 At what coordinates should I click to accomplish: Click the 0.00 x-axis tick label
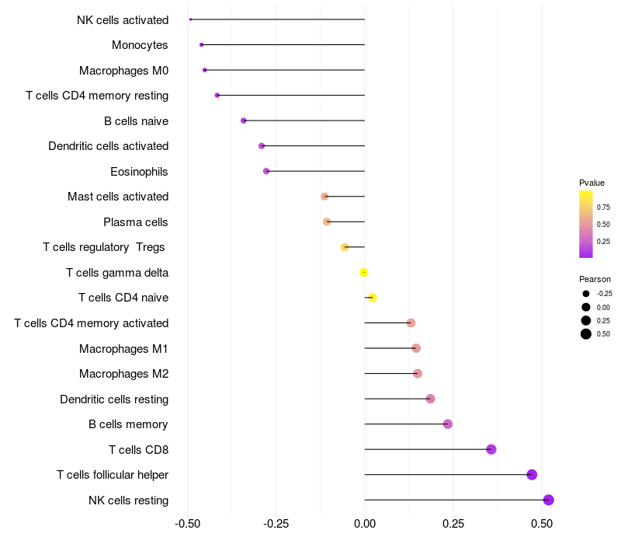coord(365,523)
